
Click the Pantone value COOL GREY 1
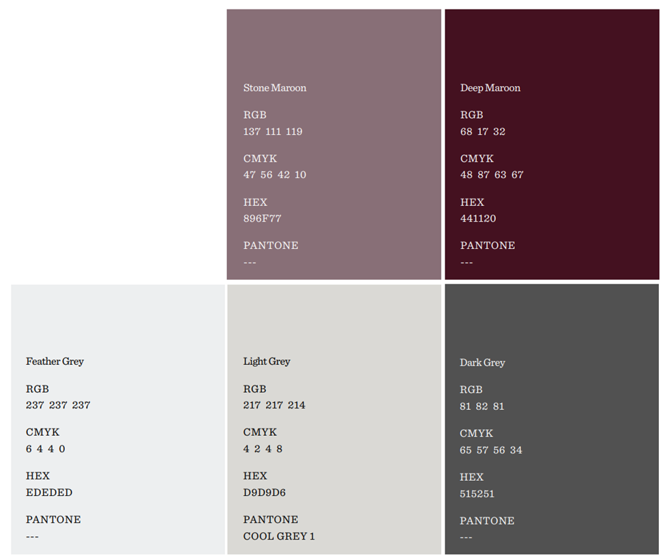pos(279,536)
